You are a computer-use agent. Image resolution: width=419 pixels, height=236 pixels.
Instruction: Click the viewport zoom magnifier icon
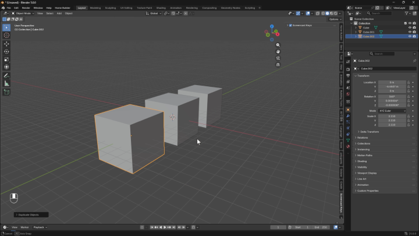278,45
